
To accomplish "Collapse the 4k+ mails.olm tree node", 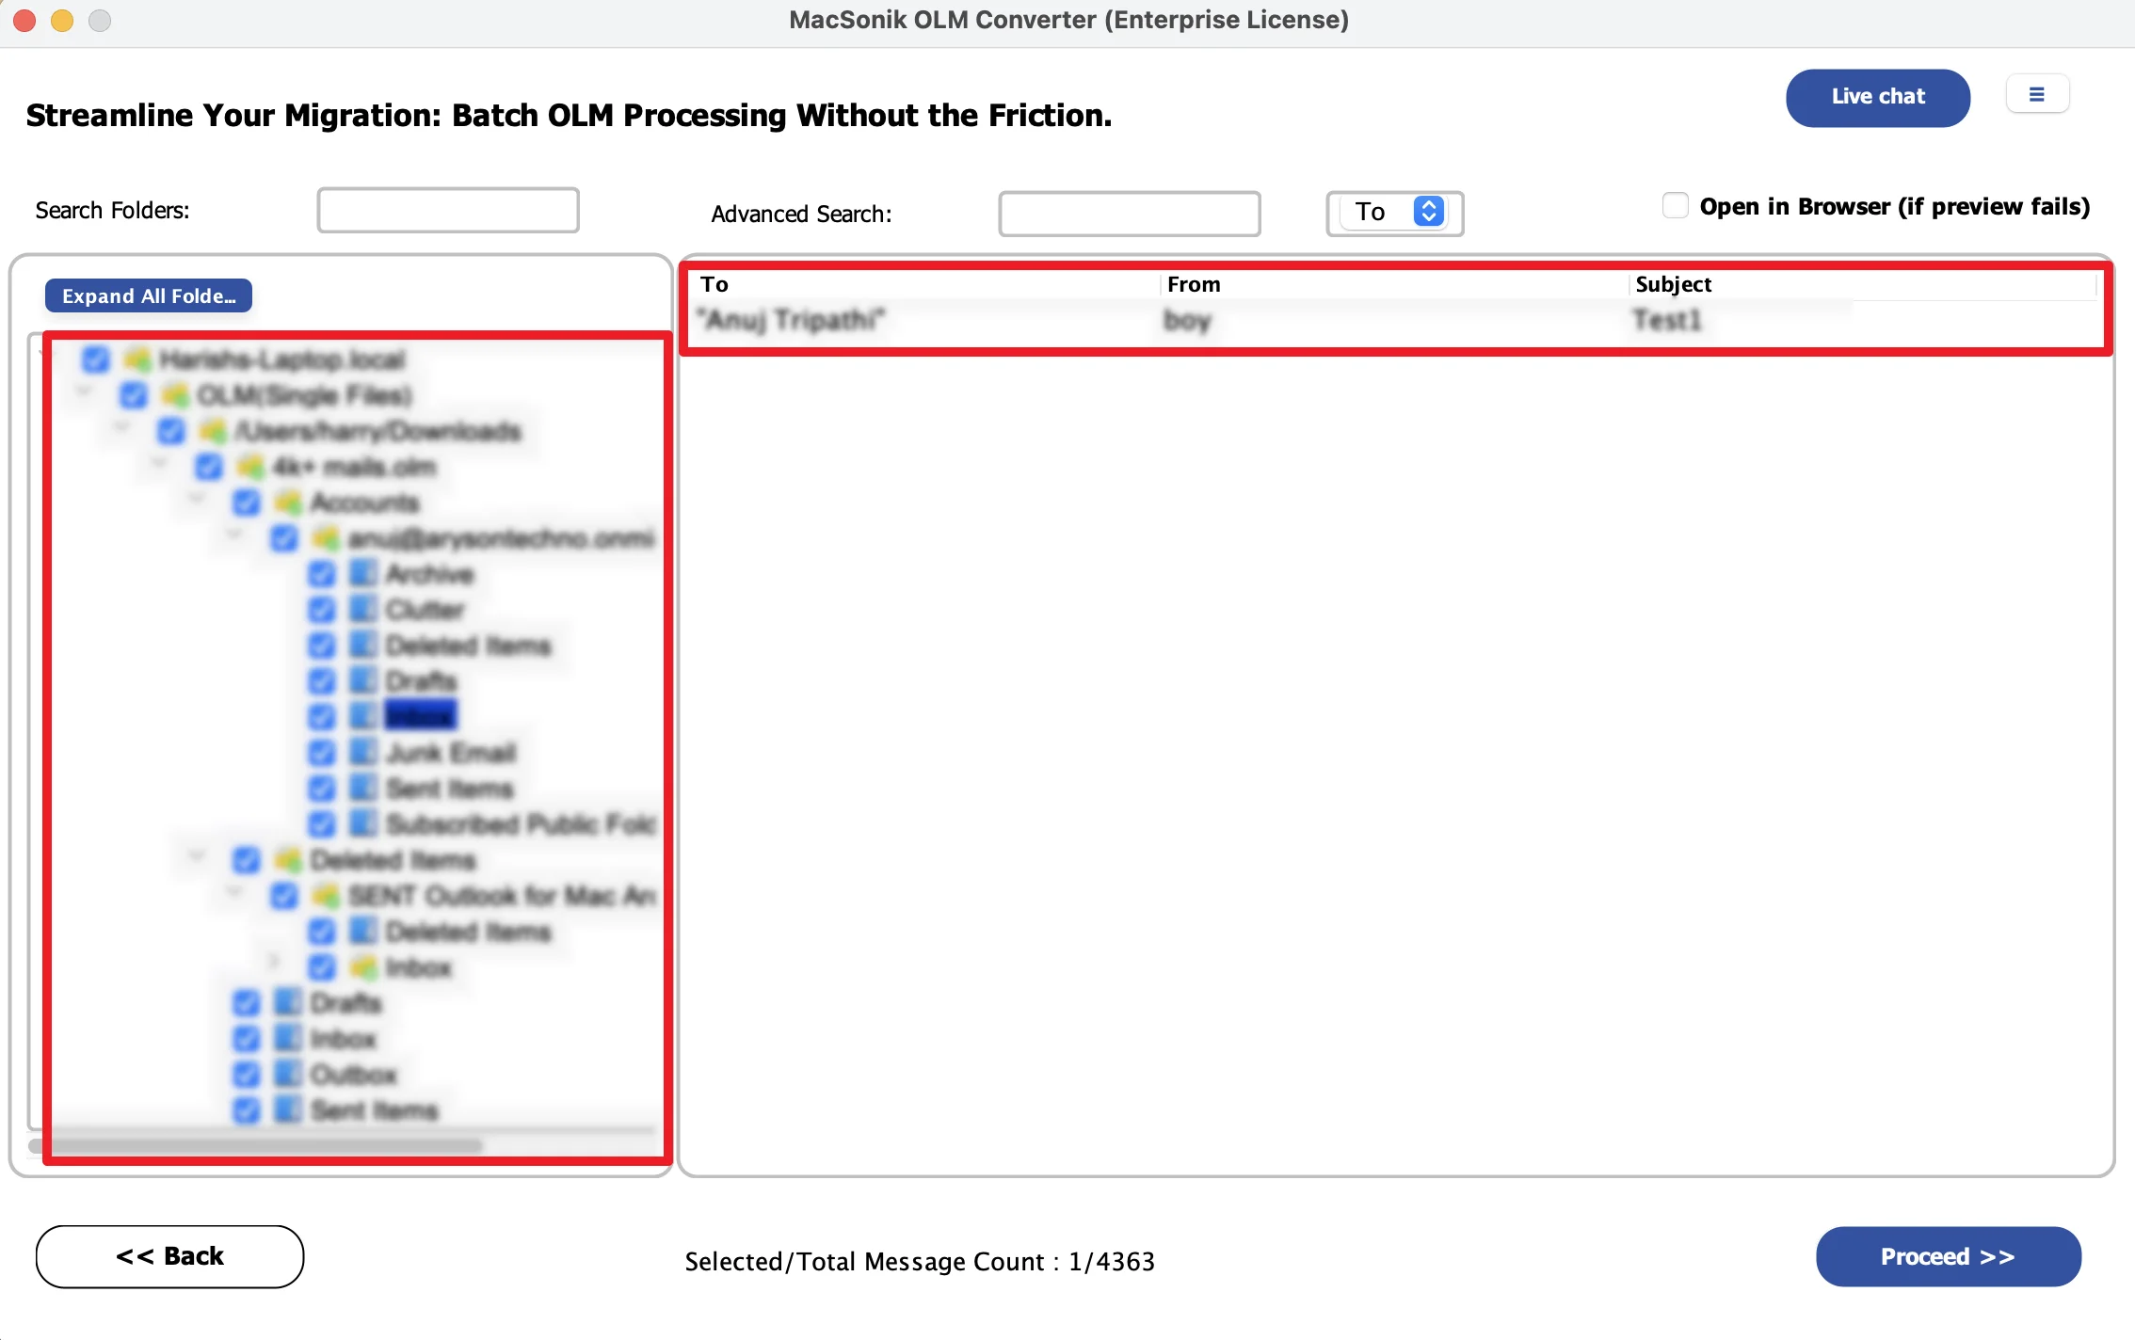I will pos(160,461).
